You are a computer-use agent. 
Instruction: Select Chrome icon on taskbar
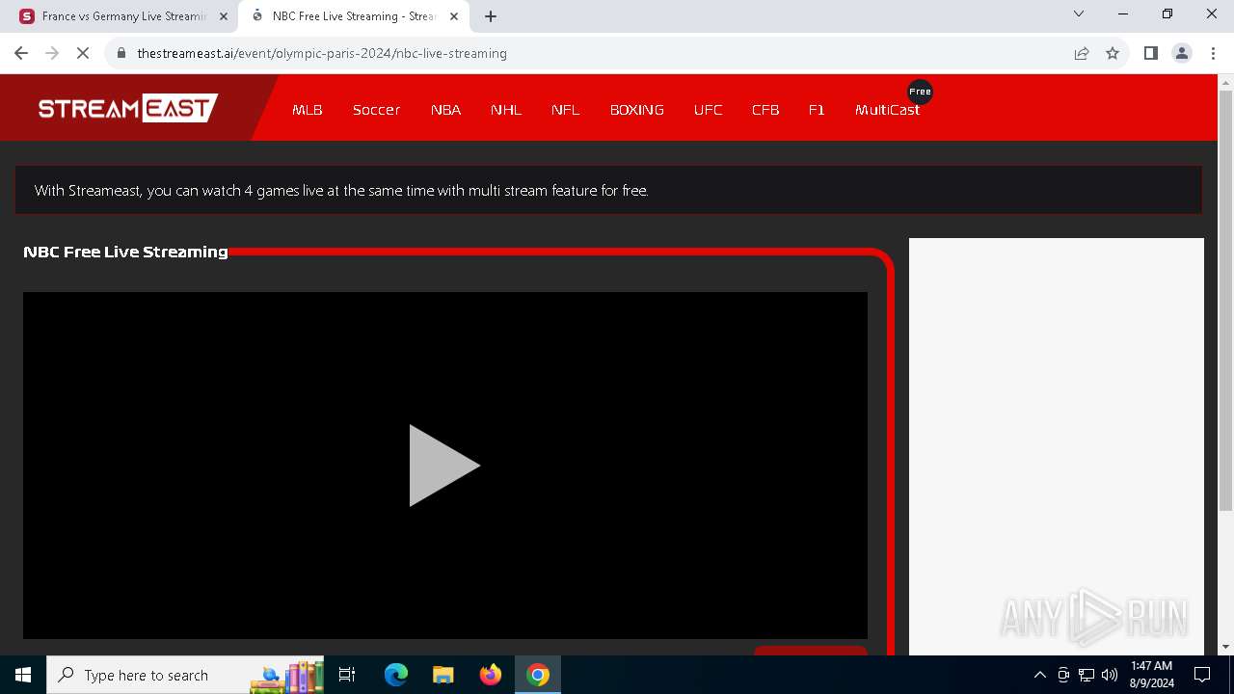pos(538,675)
